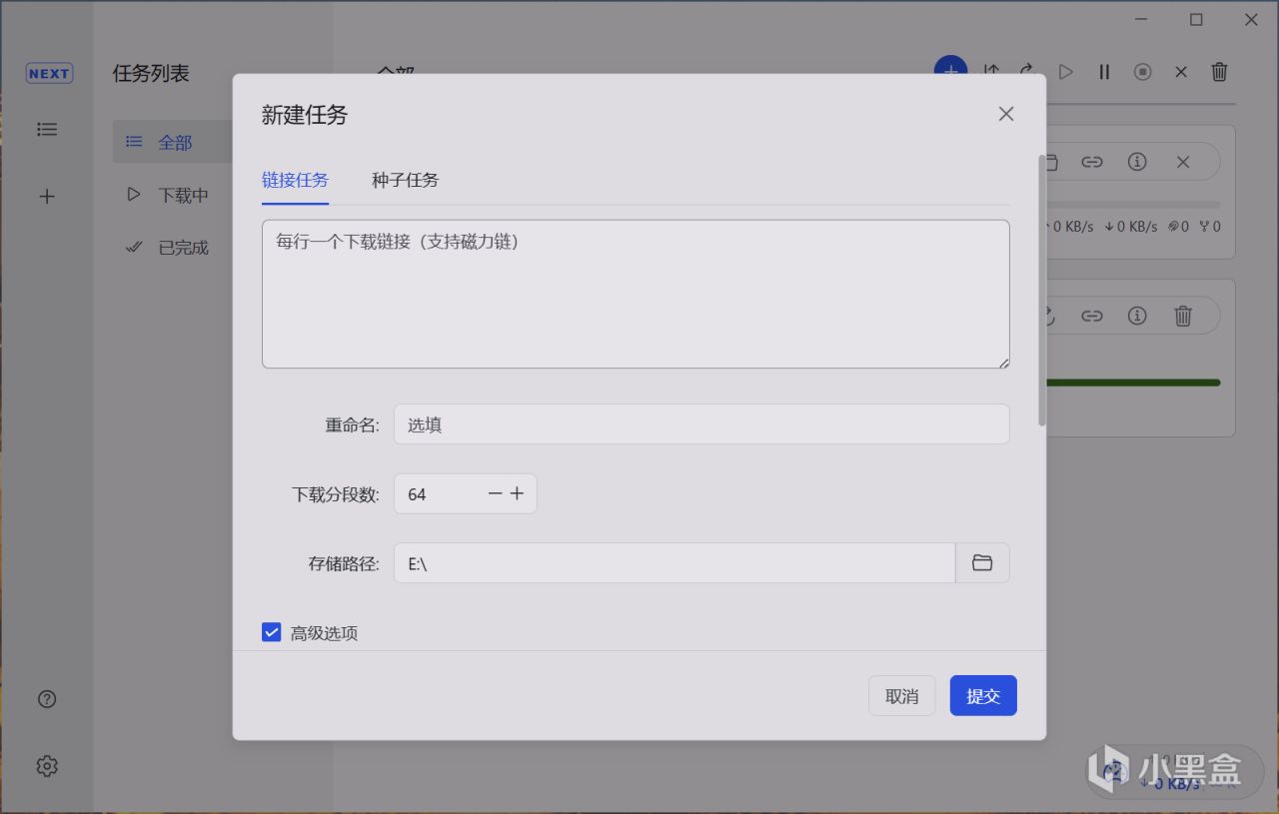Click the trash icon on the second task card

click(1183, 316)
